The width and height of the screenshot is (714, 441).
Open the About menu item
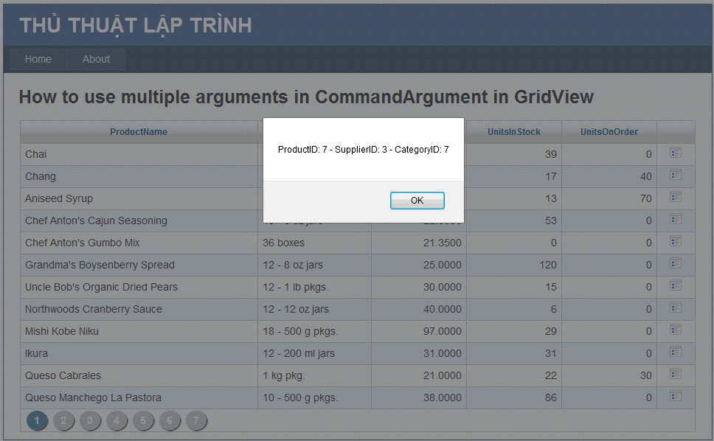[96, 59]
